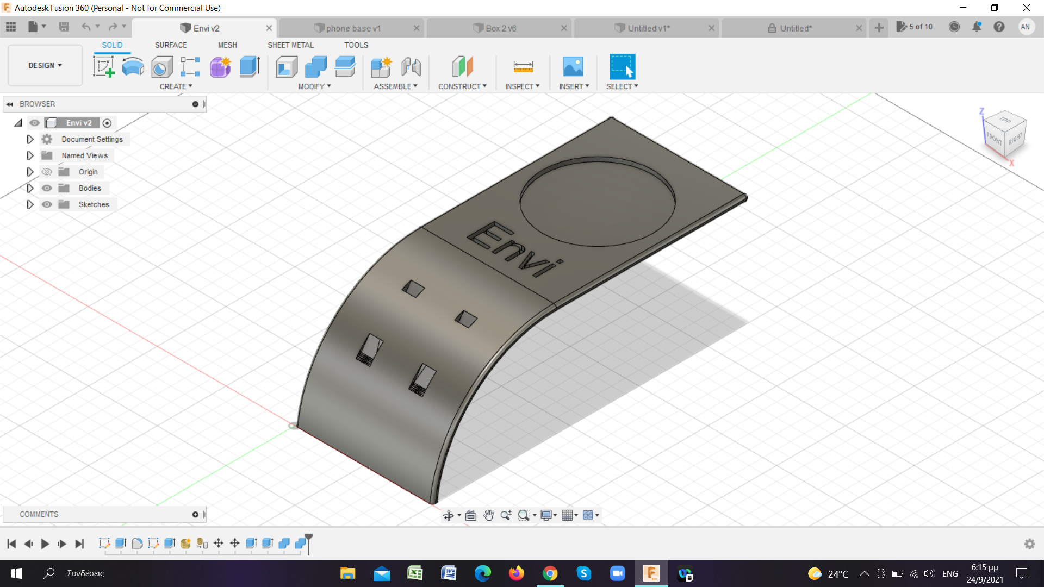Redo the last undone action
This screenshot has width=1044, height=587.
[x=113, y=27]
